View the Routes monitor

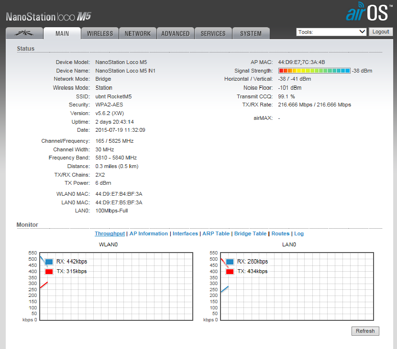coord(280,233)
